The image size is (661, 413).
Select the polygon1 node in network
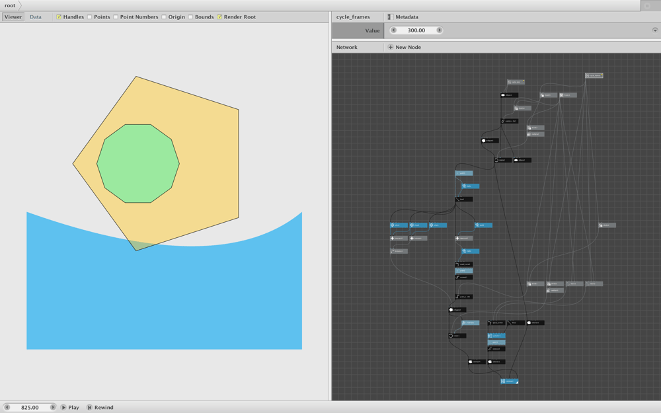pos(490,141)
